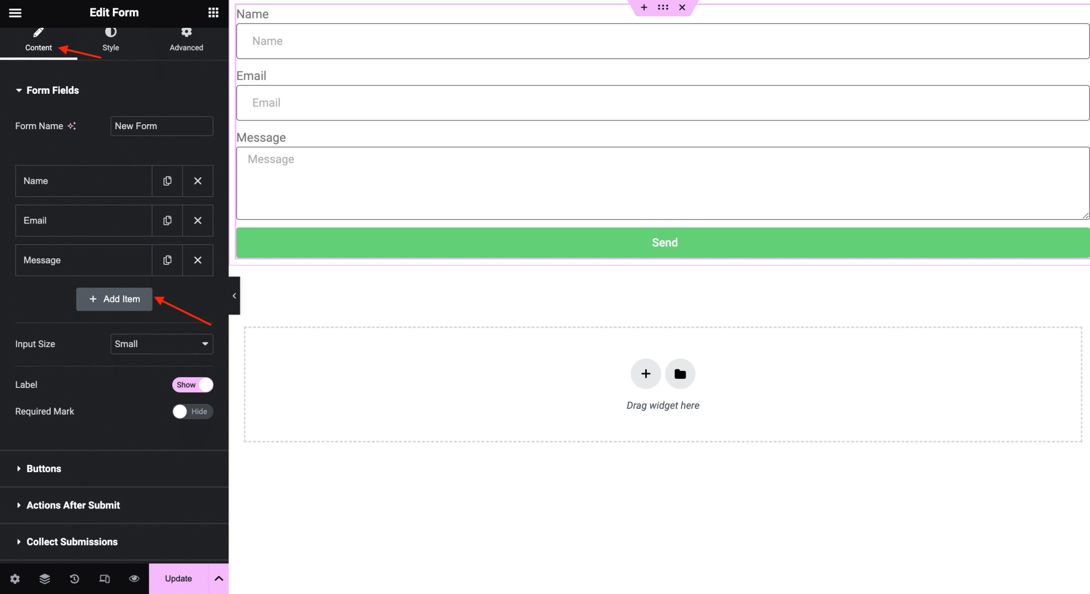Duplicate the Message field item
The height and width of the screenshot is (594, 1090).
[167, 260]
